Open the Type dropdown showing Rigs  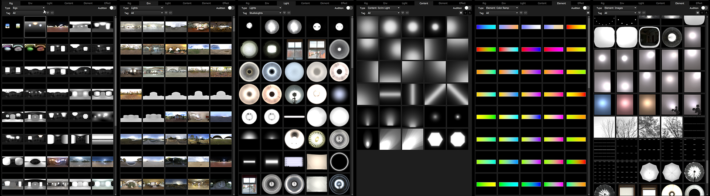pos(28,8)
